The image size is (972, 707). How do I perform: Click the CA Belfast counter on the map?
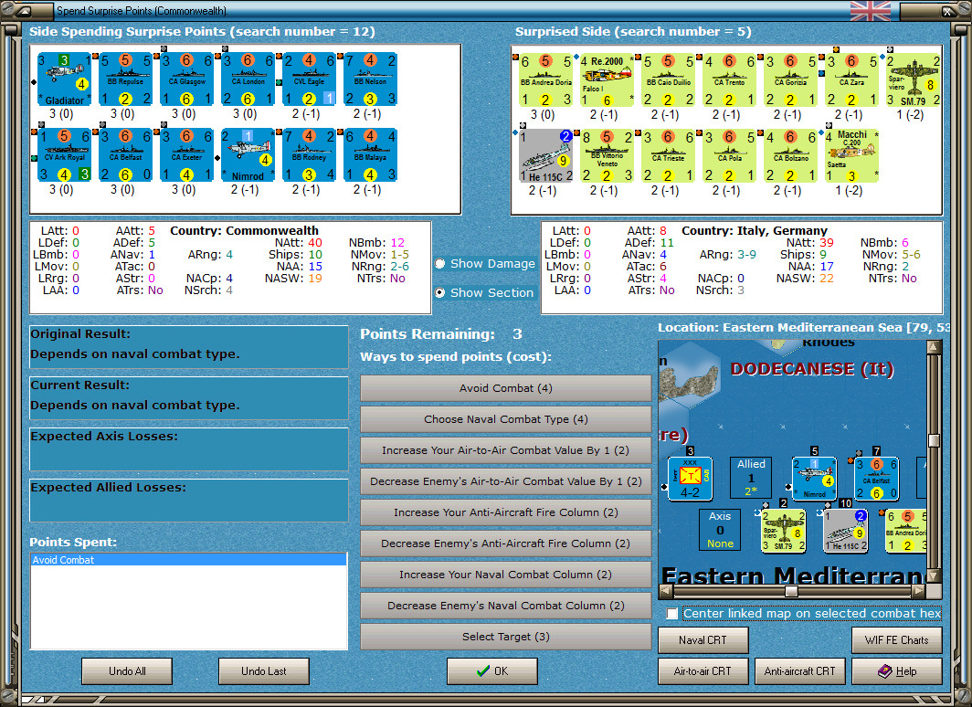[877, 479]
